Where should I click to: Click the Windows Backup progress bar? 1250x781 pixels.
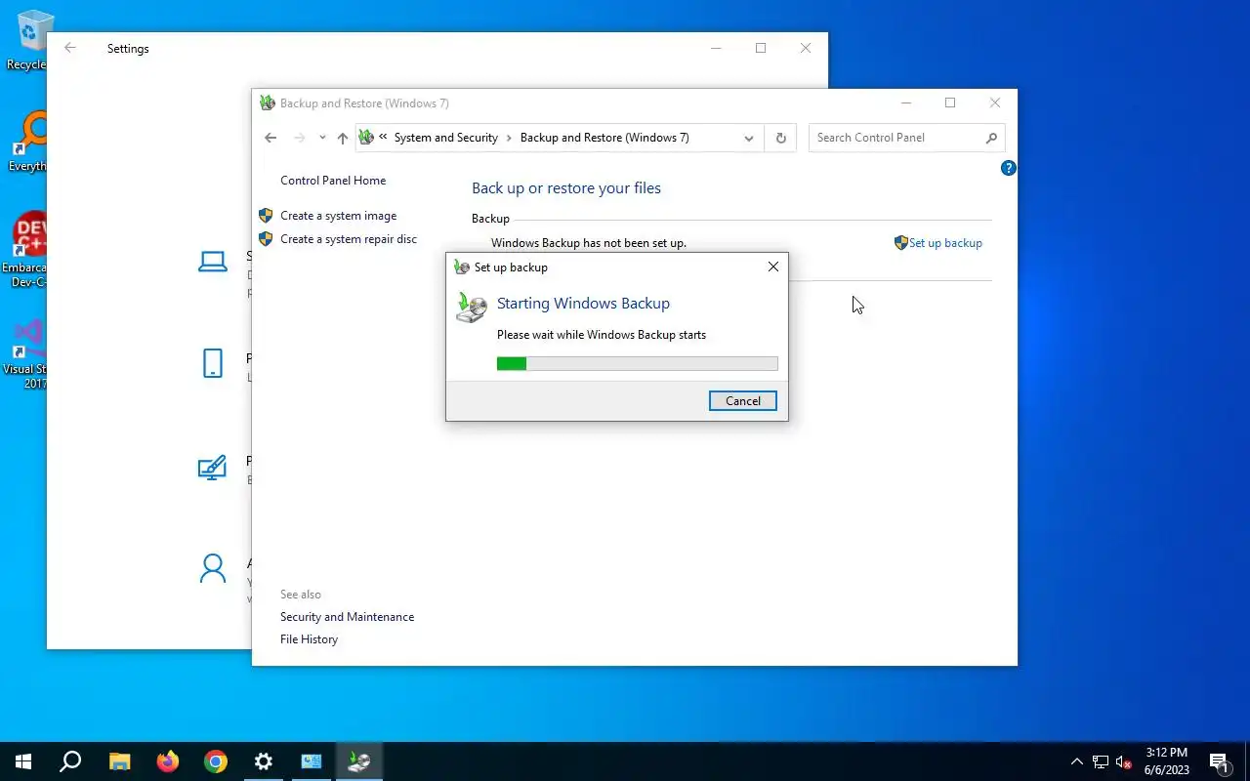click(x=637, y=363)
